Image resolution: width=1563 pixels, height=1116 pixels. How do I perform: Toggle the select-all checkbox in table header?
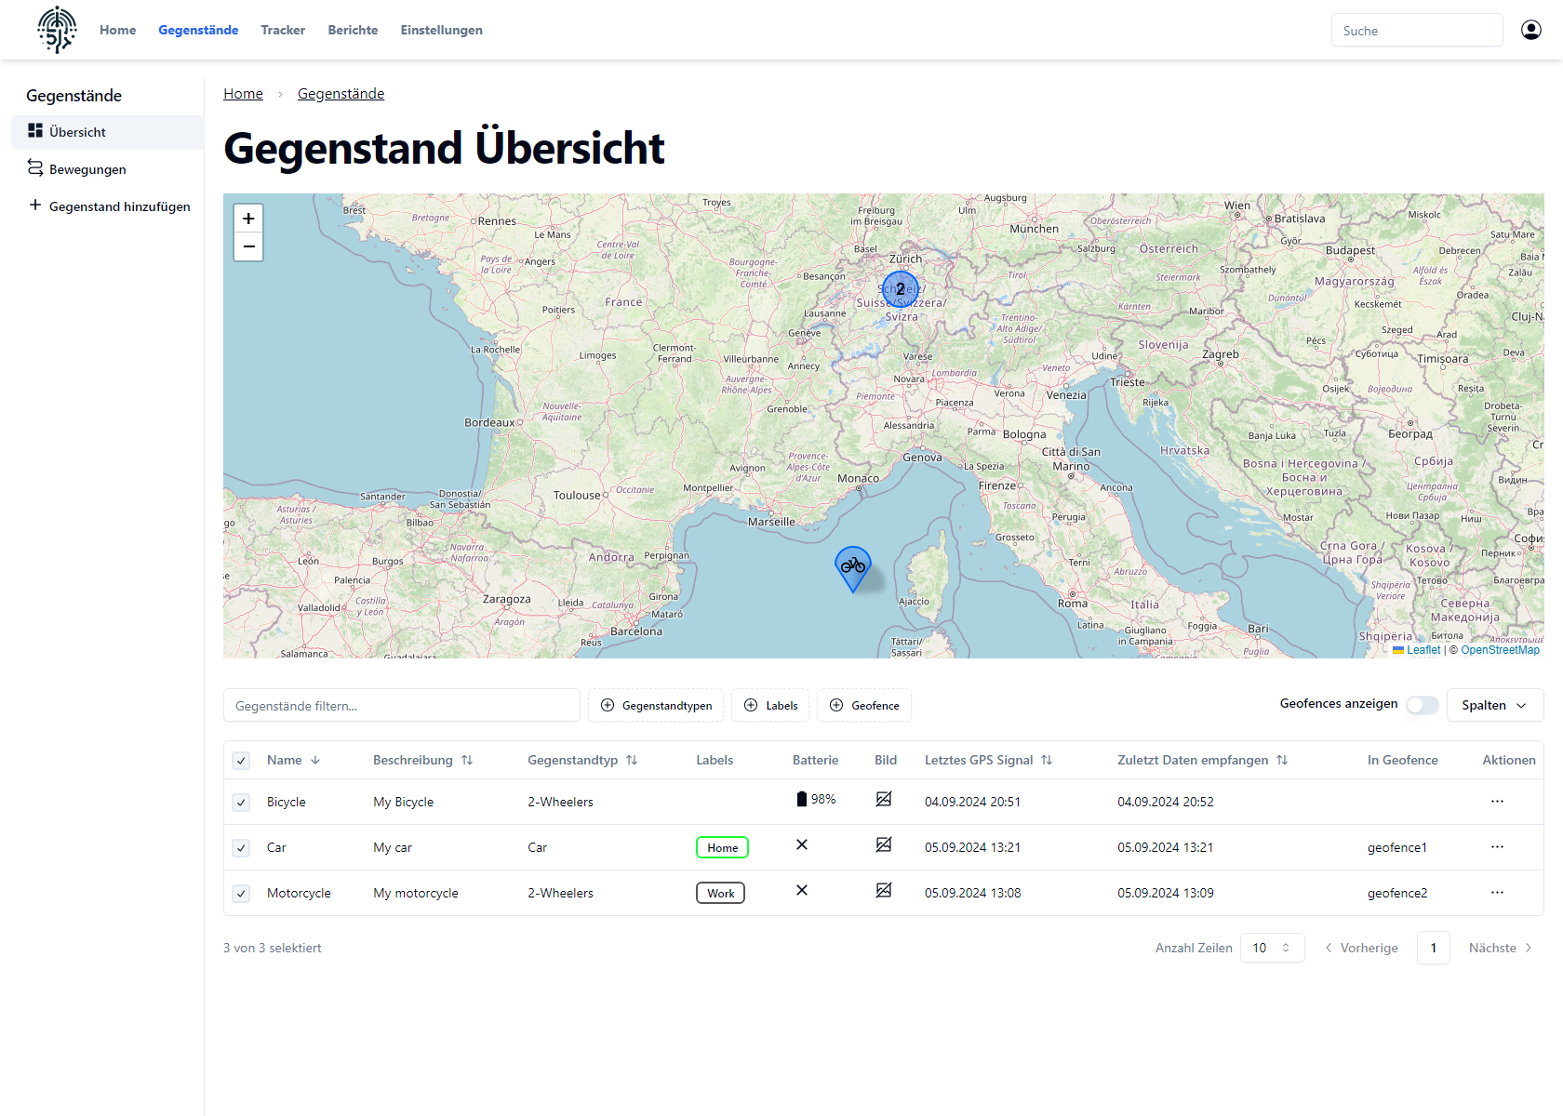(241, 761)
